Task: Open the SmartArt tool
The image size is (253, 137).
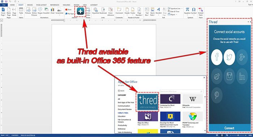Action: pos(46,11)
